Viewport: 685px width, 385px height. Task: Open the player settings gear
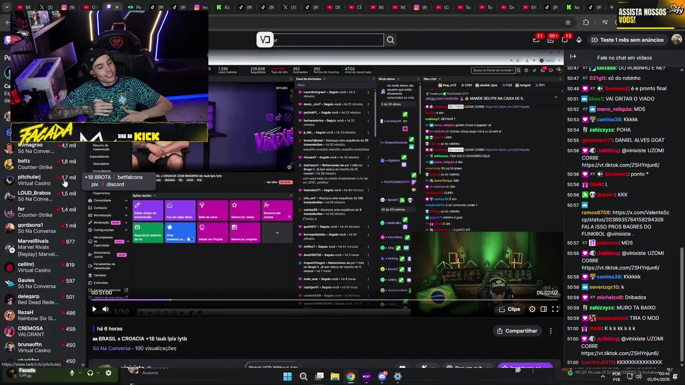coord(532,309)
